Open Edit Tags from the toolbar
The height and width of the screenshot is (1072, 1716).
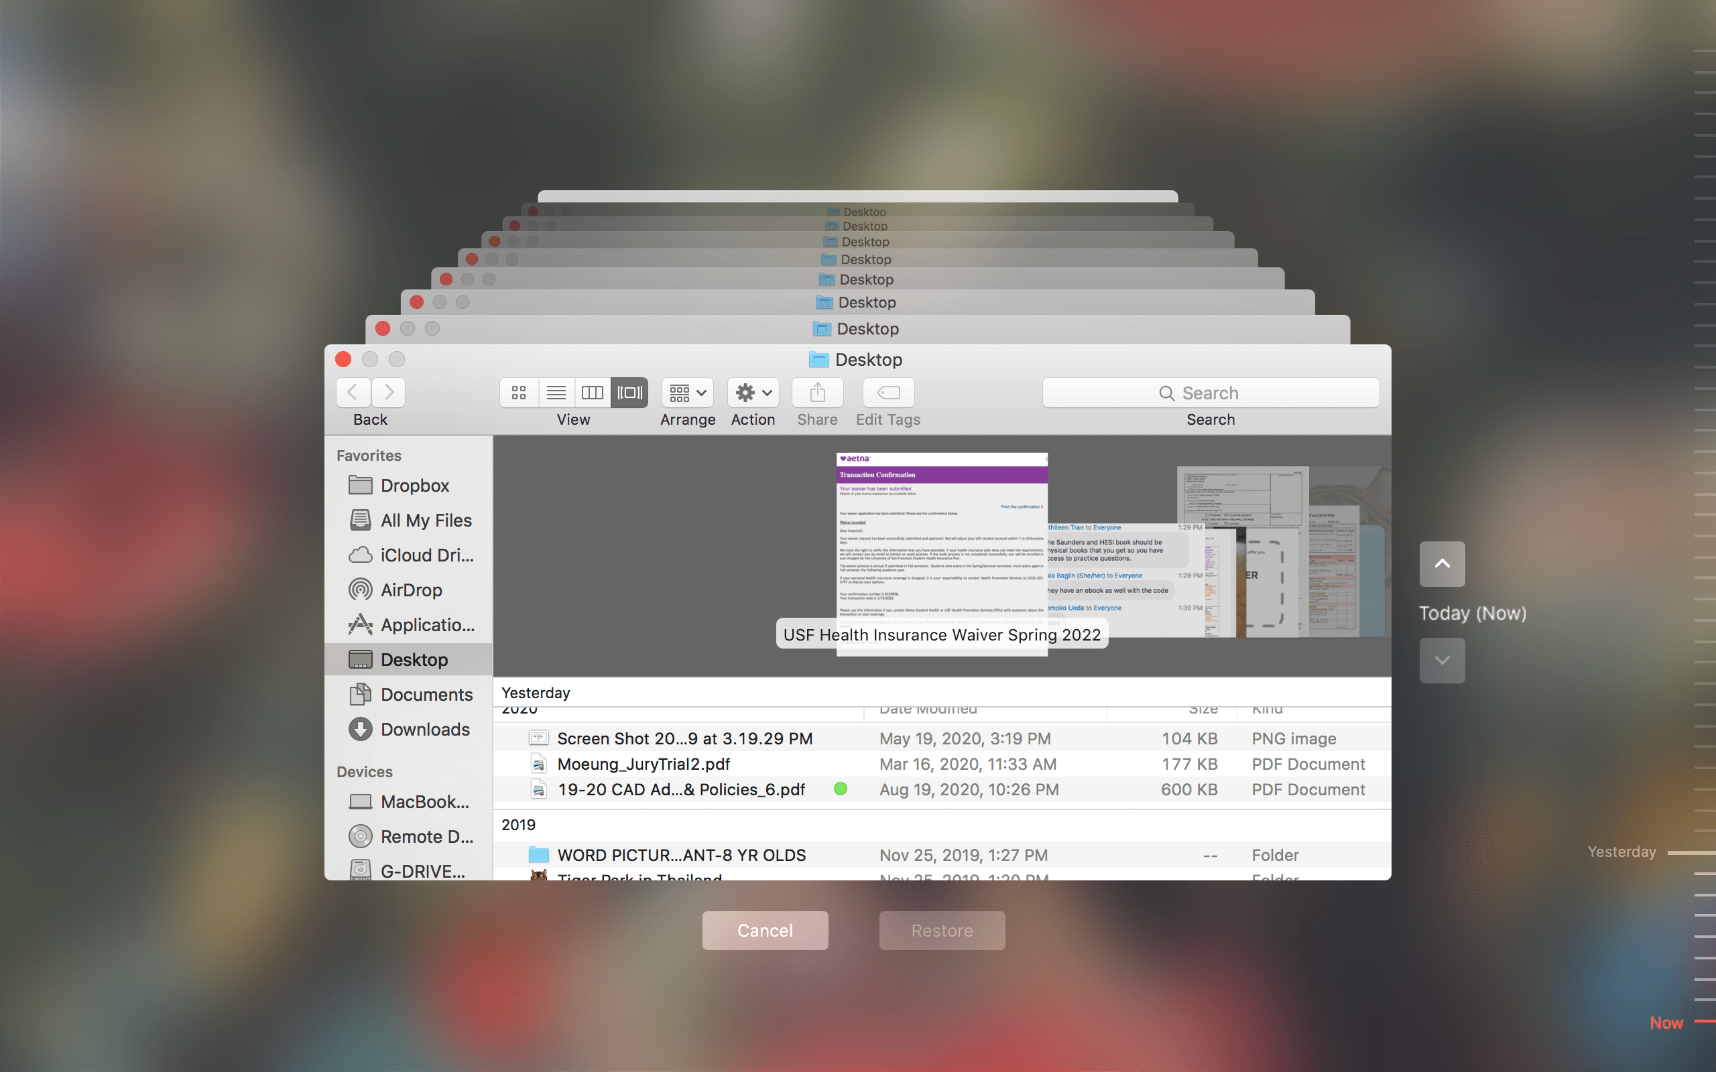click(x=887, y=392)
